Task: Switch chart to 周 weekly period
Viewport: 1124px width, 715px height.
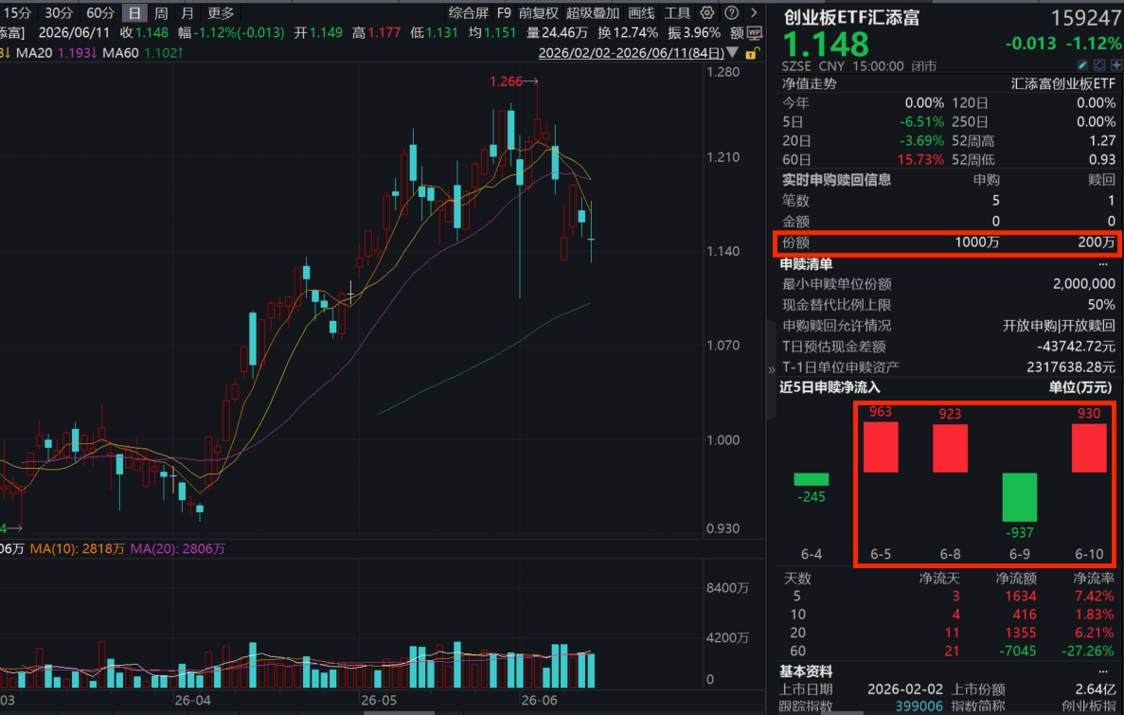Action: (x=161, y=13)
